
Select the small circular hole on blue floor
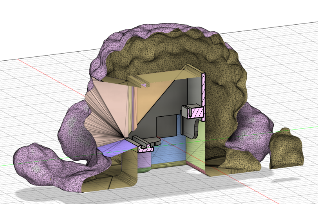click(173, 145)
